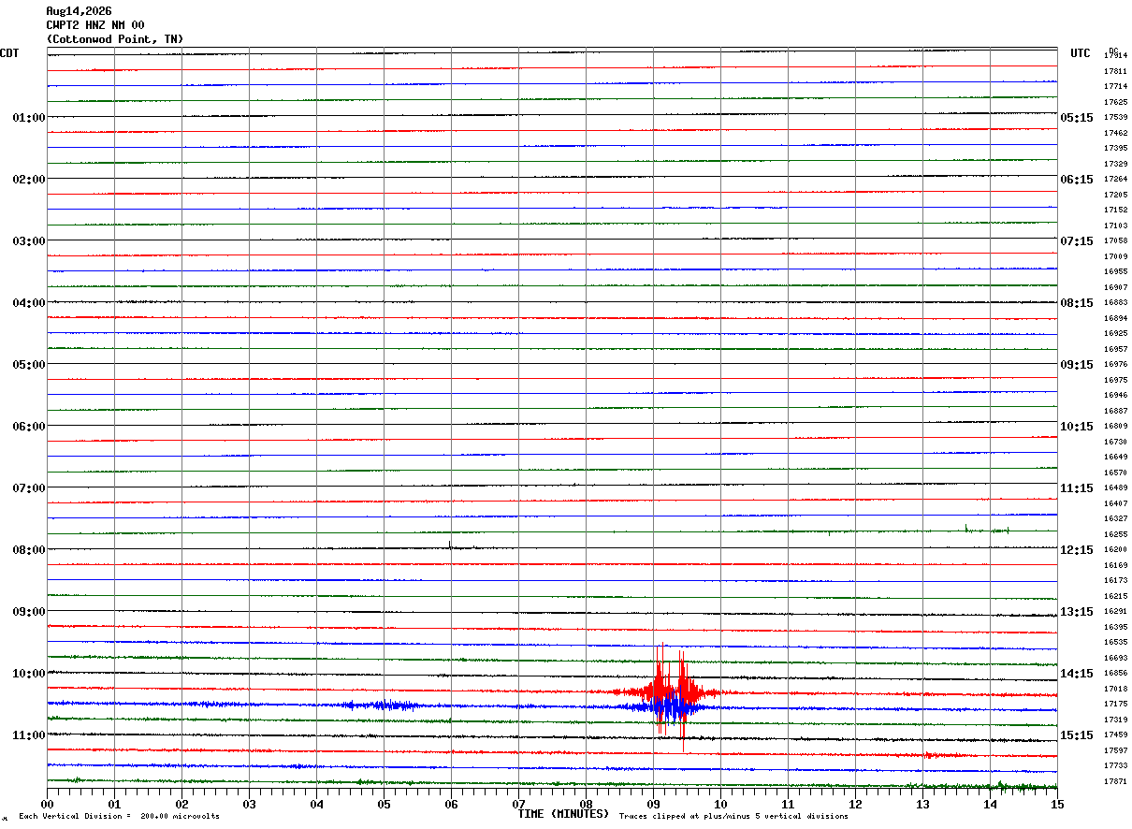Click the 14:15 UTC time label

(1077, 674)
